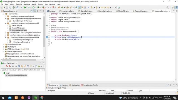Click the New file toolbar icon
The image size is (178, 100).
pyautogui.click(x=2, y=7)
